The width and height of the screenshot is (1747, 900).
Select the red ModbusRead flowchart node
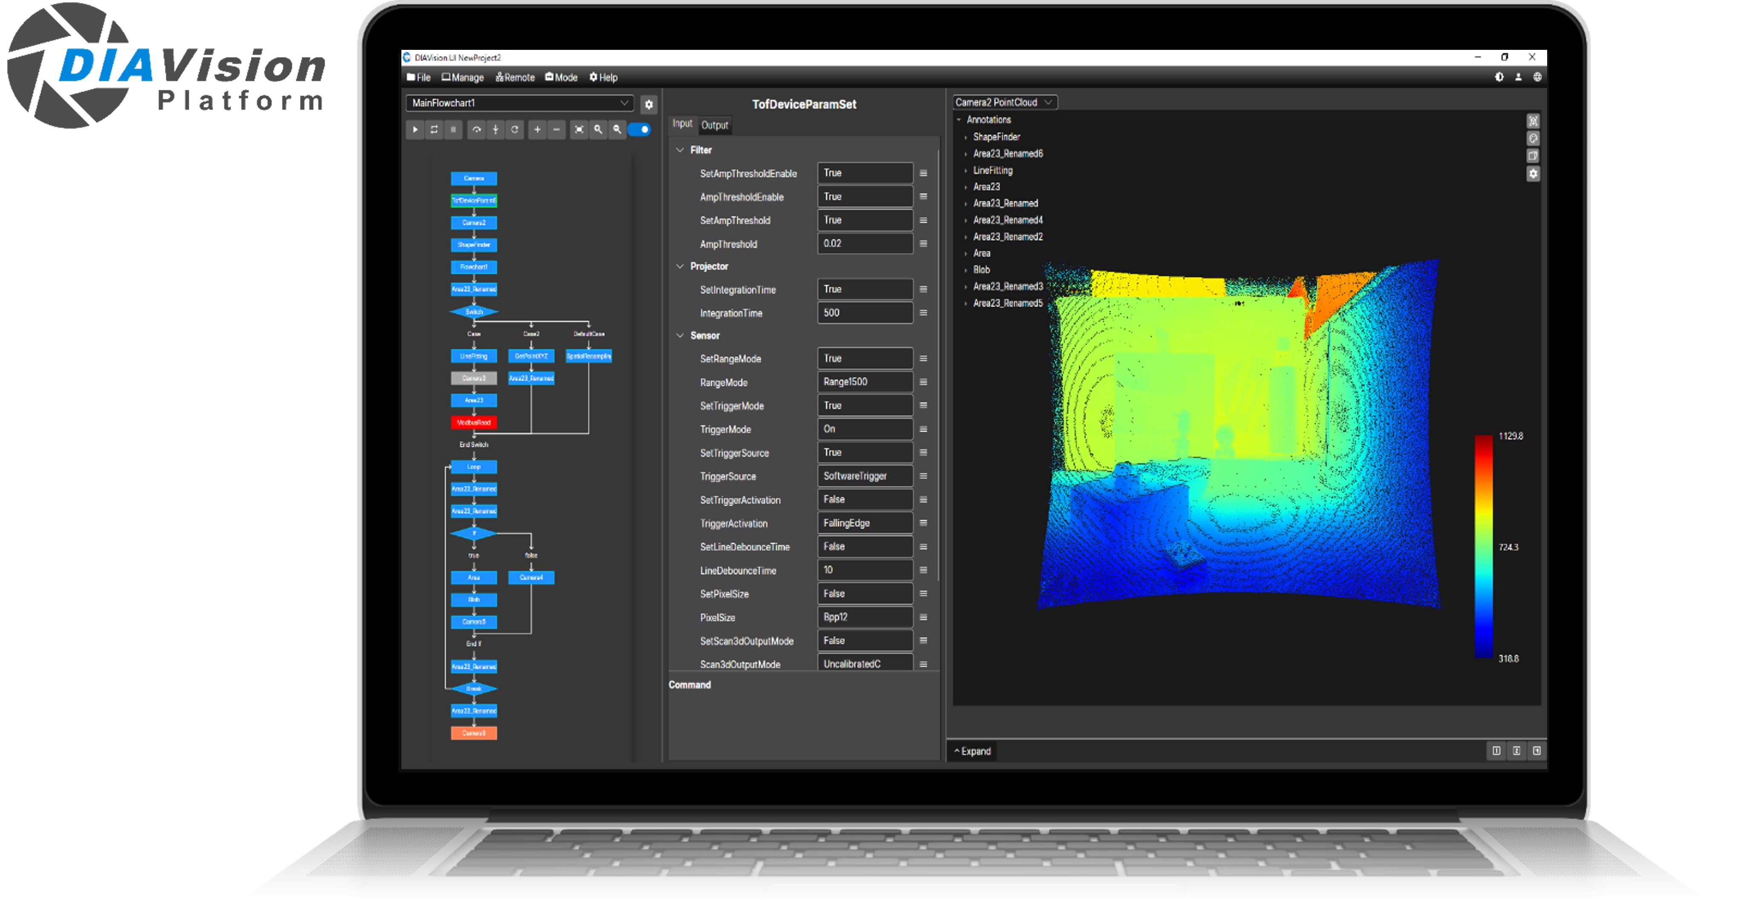473,423
